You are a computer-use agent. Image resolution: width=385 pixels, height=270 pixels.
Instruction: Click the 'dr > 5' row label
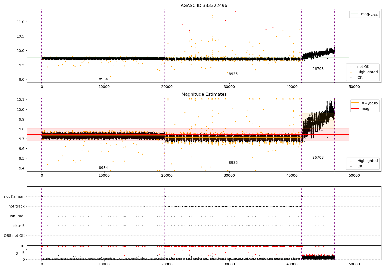[x=19, y=226]
